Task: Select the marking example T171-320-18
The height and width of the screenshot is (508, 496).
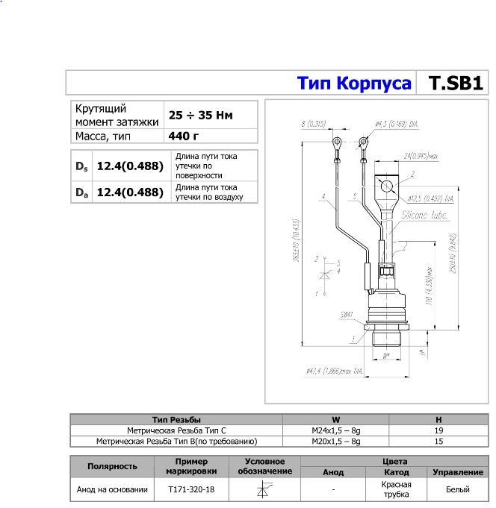Action: 191,489
